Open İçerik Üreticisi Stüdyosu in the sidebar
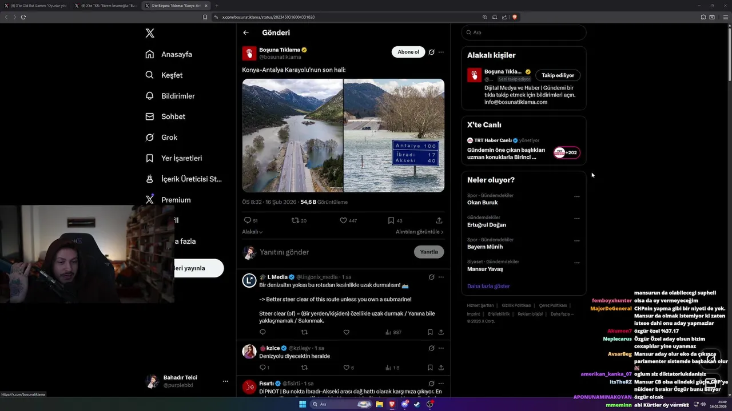Viewport: 732px width, 411px height. (x=184, y=179)
